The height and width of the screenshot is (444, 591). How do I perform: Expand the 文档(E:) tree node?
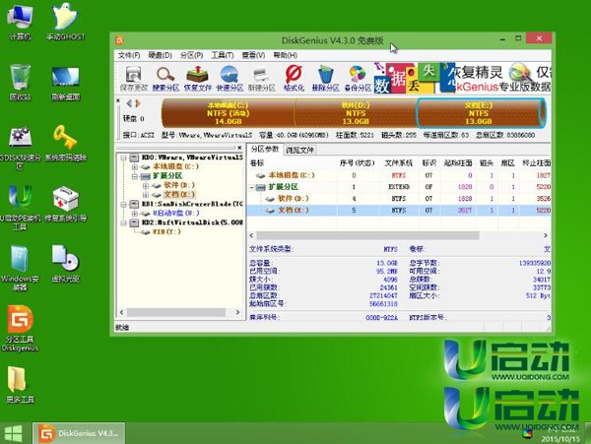(146, 195)
